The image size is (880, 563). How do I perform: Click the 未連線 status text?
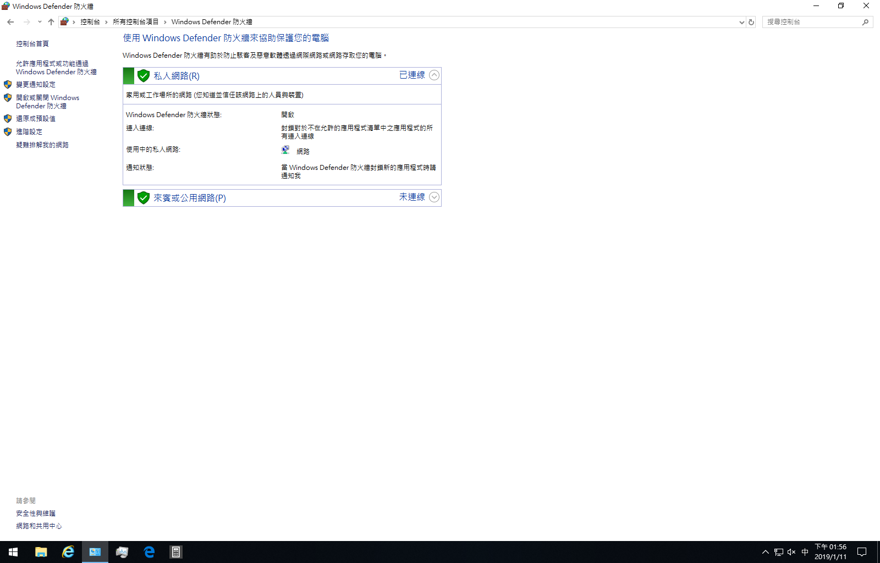[x=412, y=197]
